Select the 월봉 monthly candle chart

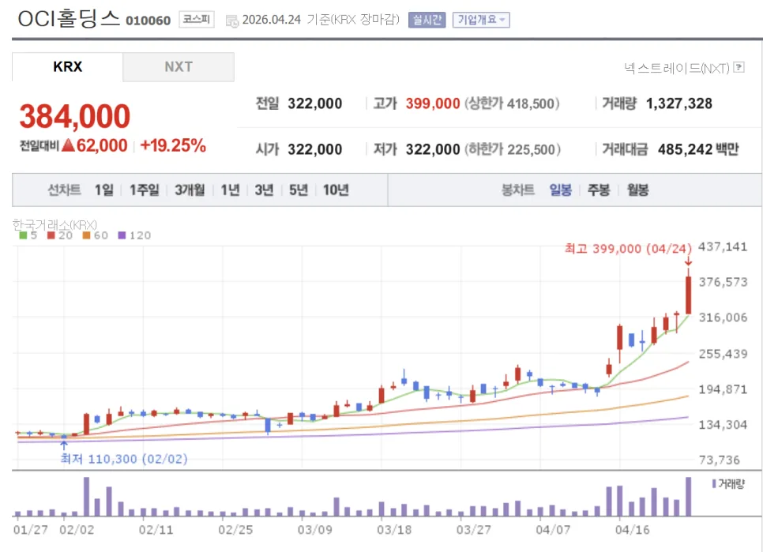tap(637, 190)
